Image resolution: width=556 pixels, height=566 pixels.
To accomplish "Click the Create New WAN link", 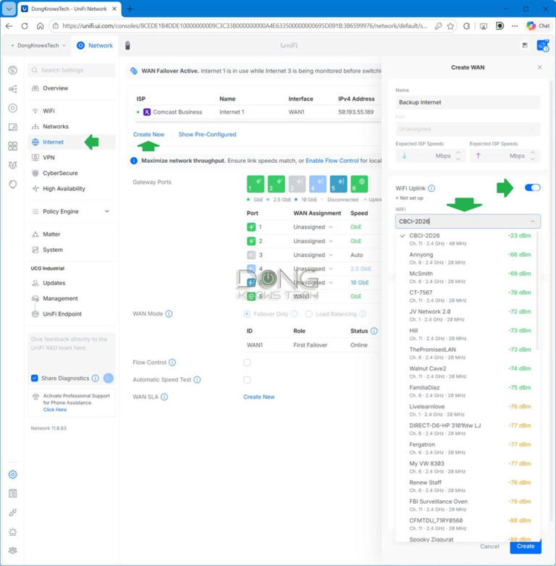I will point(148,135).
